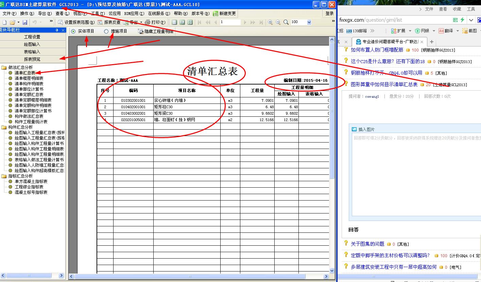Select 工程综合指标表 in the tree
Viewport: 481px width, 282px height.
coord(29,187)
